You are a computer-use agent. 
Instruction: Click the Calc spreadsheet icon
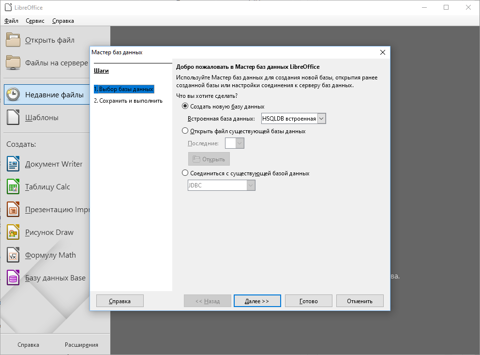13,187
